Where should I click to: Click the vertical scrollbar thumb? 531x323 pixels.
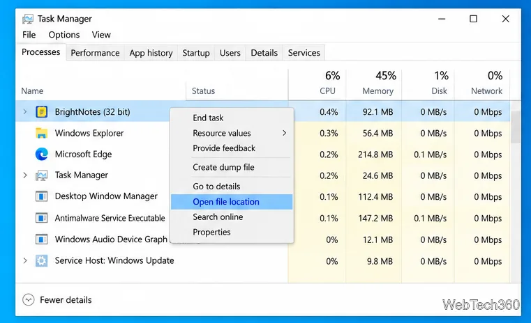tap(516, 127)
